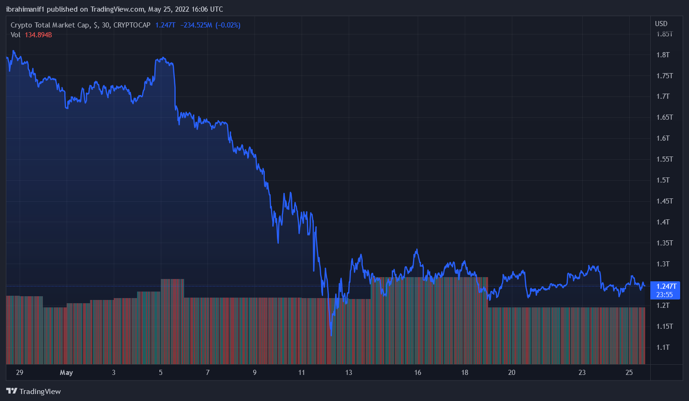Image resolution: width=689 pixels, height=401 pixels.
Task: Click the TradingView logo icon
Action: [12, 391]
